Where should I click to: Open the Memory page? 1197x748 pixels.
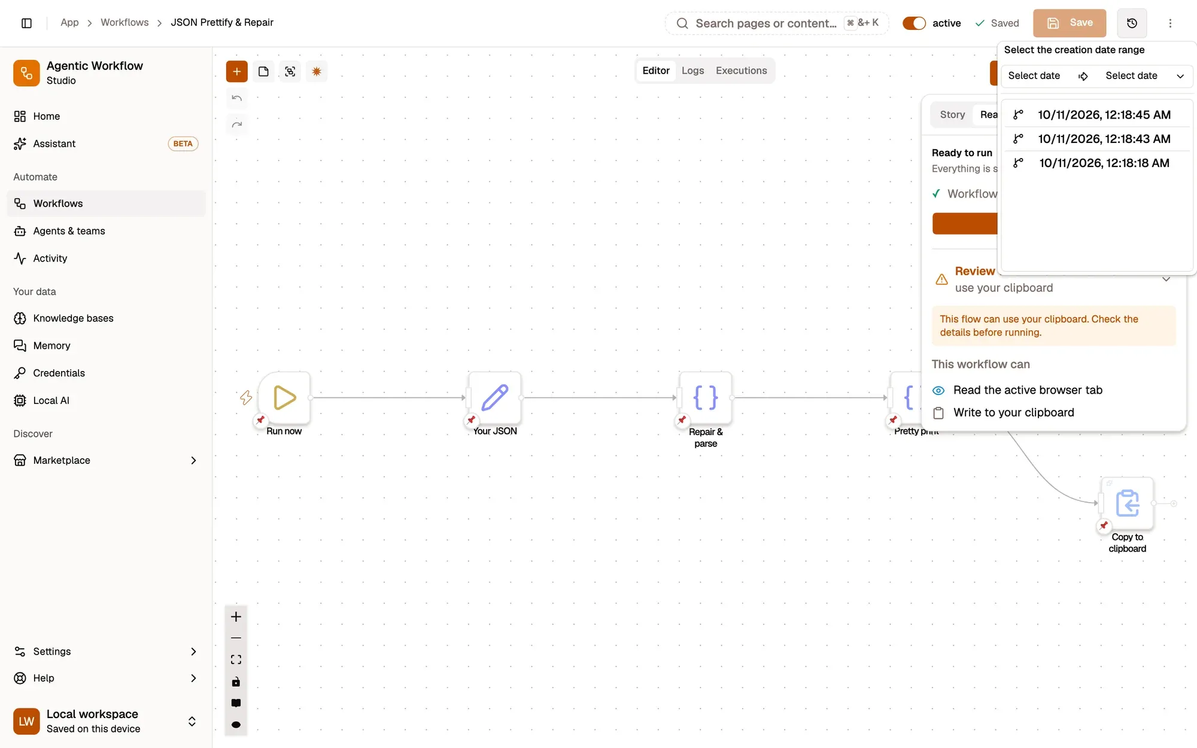[106, 346]
